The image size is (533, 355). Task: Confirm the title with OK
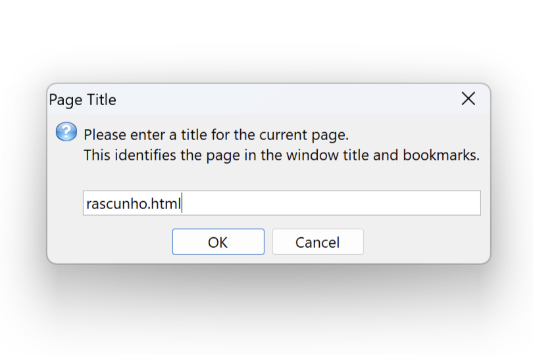coord(218,242)
